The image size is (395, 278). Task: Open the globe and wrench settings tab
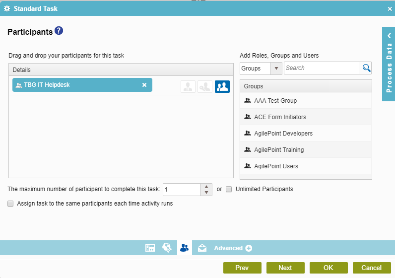167,248
